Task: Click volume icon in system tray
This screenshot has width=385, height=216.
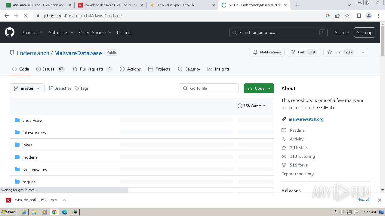Action: 342,212
